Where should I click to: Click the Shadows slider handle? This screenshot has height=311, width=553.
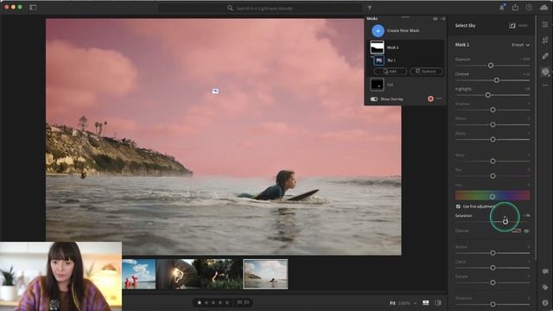(x=493, y=110)
